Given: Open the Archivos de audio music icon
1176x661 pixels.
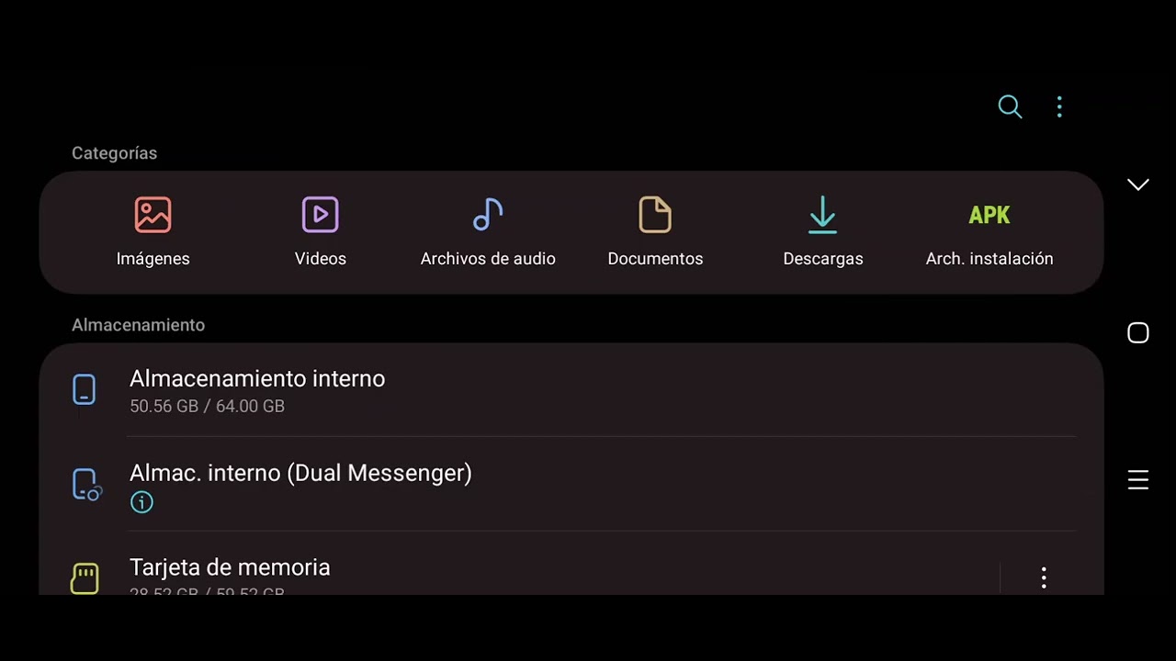Looking at the screenshot, I should tap(488, 215).
